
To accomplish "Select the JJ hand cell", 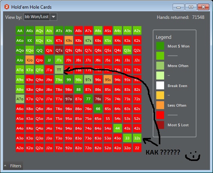I will coord(49,60).
